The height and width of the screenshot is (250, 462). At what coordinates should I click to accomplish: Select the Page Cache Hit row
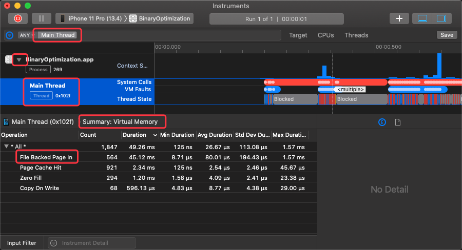pos(159,168)
